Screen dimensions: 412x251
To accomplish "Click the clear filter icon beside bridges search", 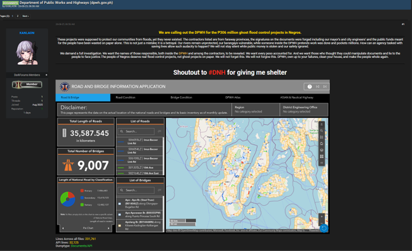I will click(159, 190).
